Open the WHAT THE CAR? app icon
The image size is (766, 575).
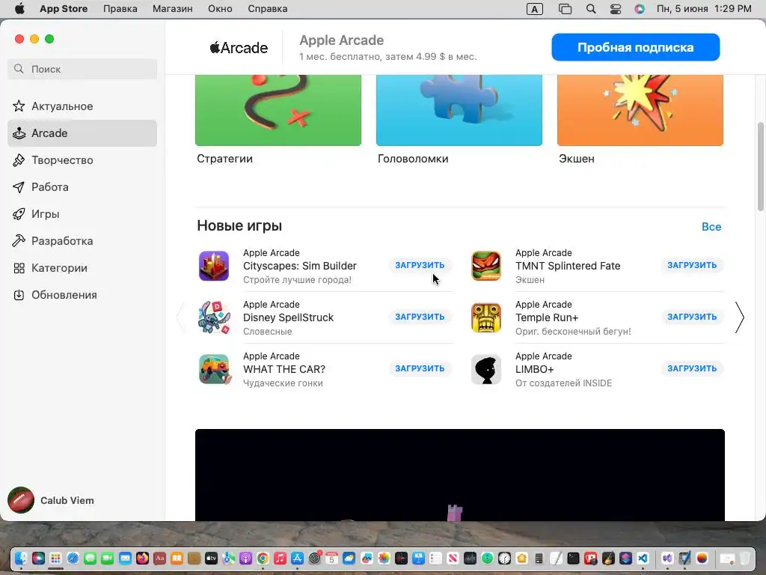[x=214, y=369]
